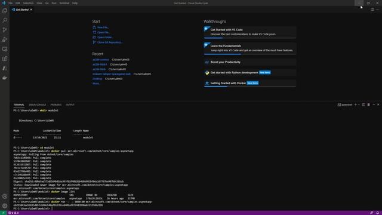Switch to the PROBLEMS tab
Image resolution: width=382 pixels, height=215 pixels.
(56, 105)
